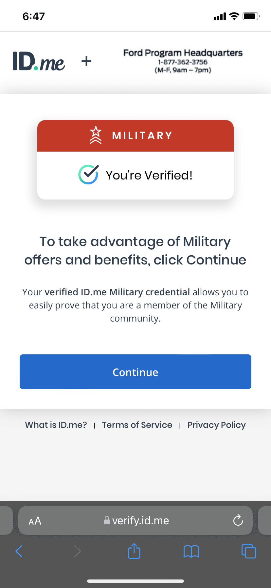Reload the page with the refresh icon
271x588 pixels.
[238, 520]
